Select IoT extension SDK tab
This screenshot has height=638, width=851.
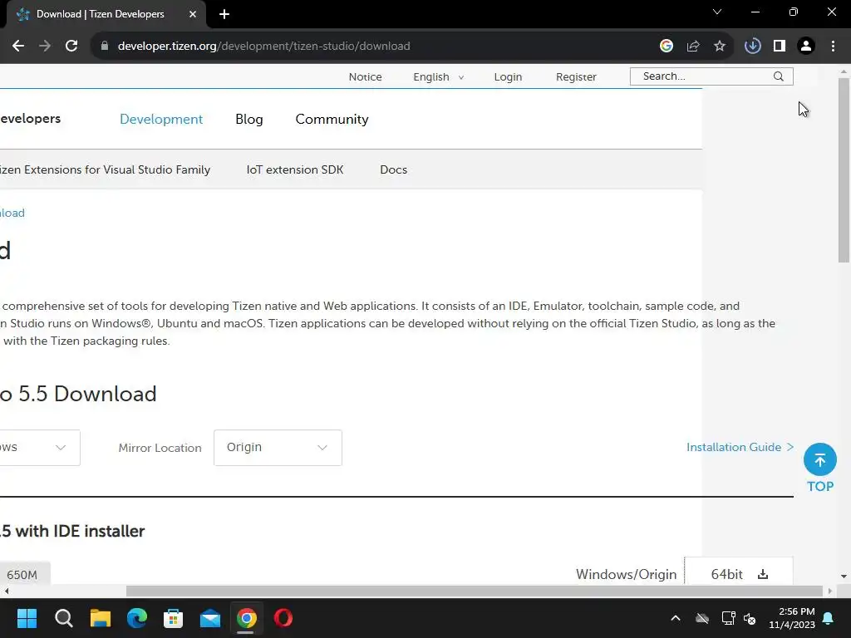(295, 169)
